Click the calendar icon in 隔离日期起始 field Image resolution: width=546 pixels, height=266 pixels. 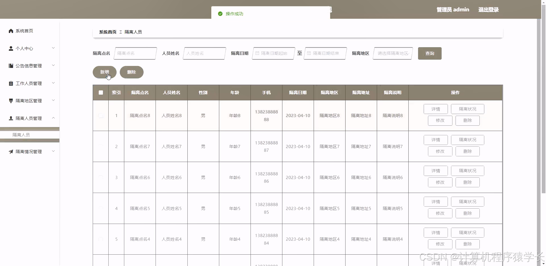(x=257, y=53)
